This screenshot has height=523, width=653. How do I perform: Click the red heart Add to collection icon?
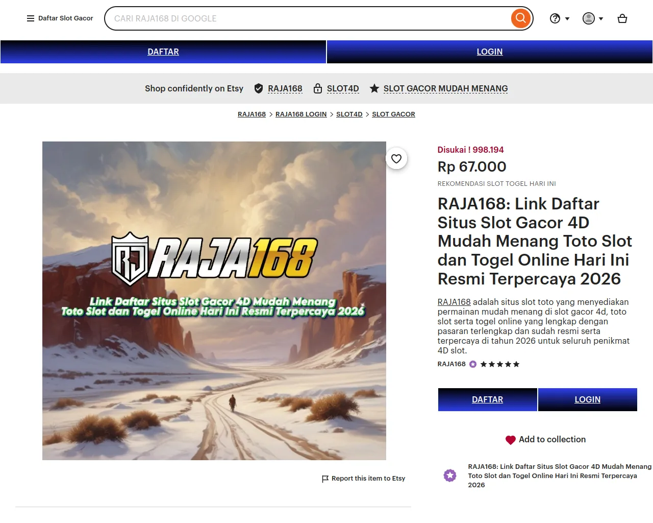click(511, 440)
